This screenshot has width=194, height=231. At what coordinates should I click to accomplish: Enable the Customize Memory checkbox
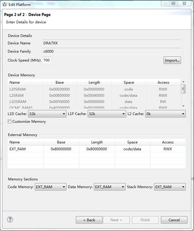9,121
